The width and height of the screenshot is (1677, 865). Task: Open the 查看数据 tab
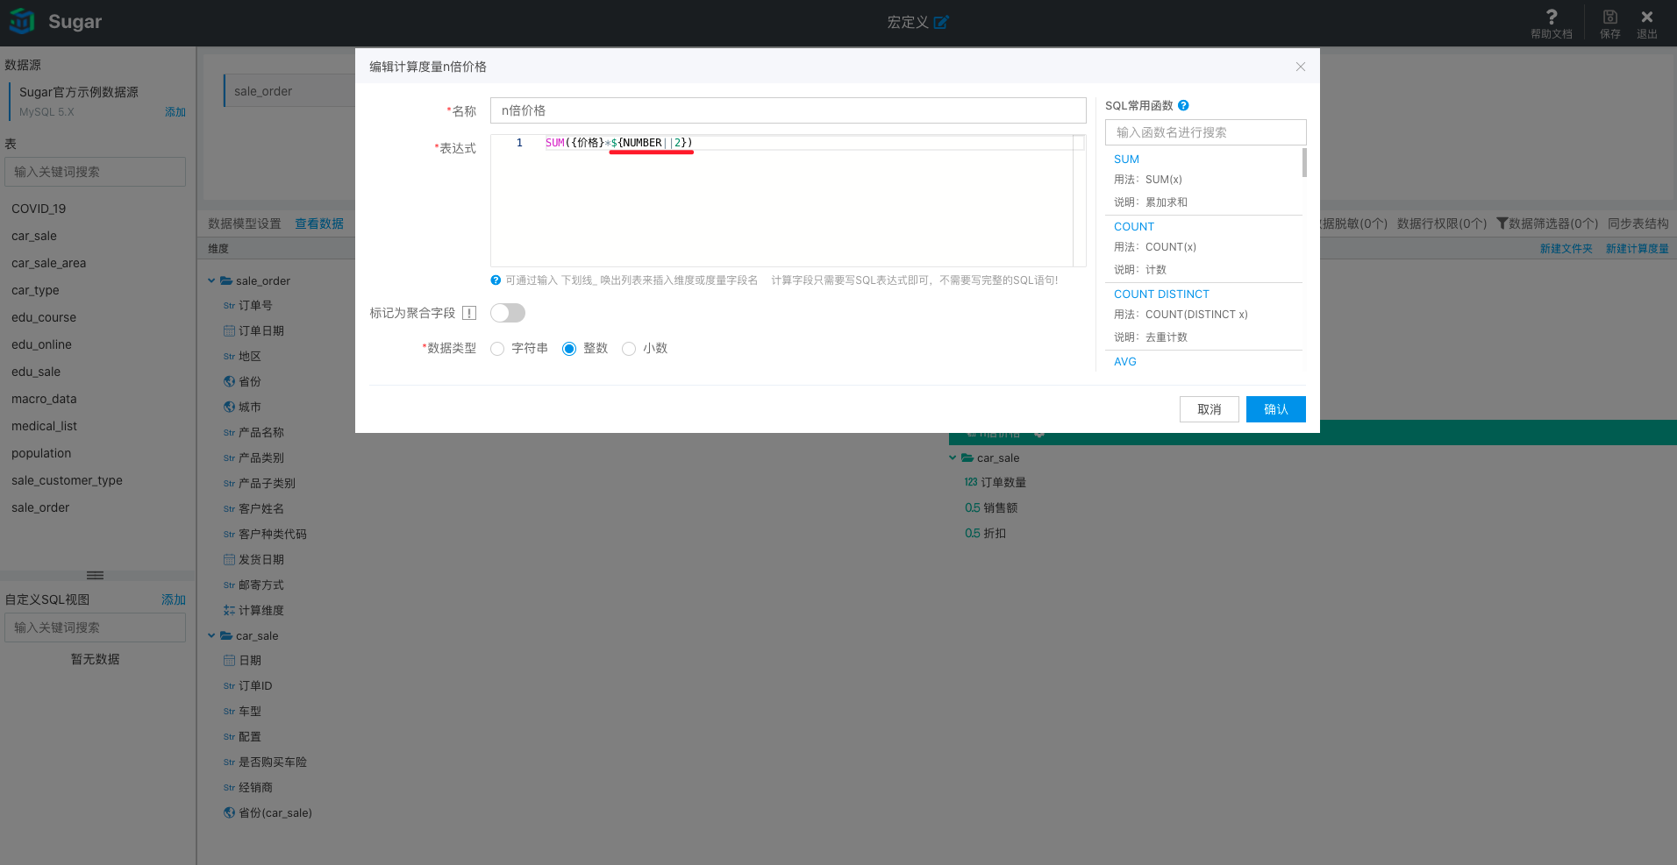click(x=318, y=223)
